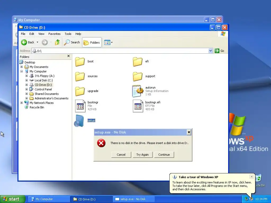The height and width of the screenshot is (203, 271).
Task: Select the efi folder icon
Action: point(138,62)
